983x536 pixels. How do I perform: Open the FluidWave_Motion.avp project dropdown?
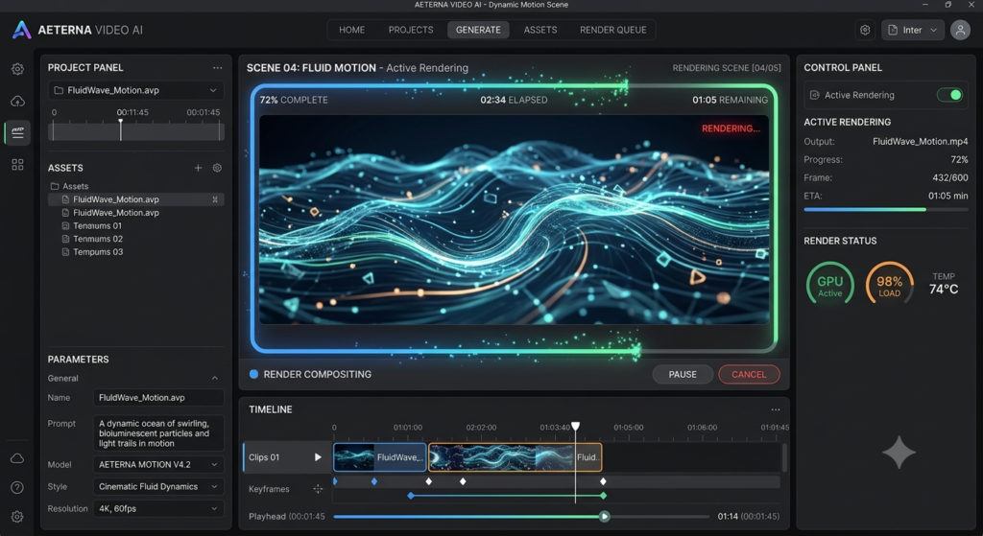136,90
